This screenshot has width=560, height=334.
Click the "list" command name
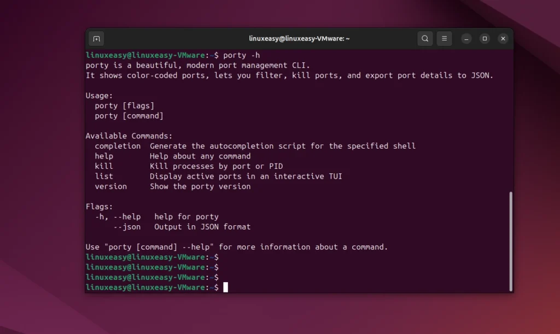click(104, 176)
